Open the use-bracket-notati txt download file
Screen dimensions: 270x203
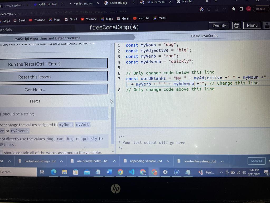click(92, 161)
